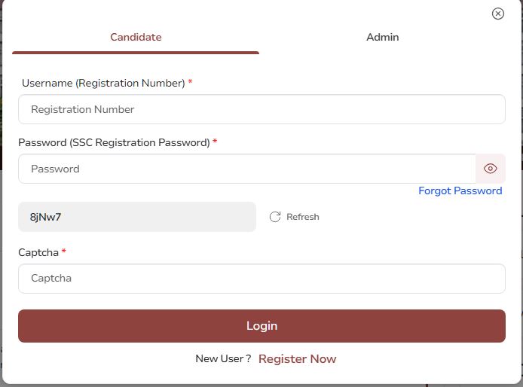Viewport: 523px width, 387px height.
Task: Click the Captcha field label
Action: coord(38,252)
